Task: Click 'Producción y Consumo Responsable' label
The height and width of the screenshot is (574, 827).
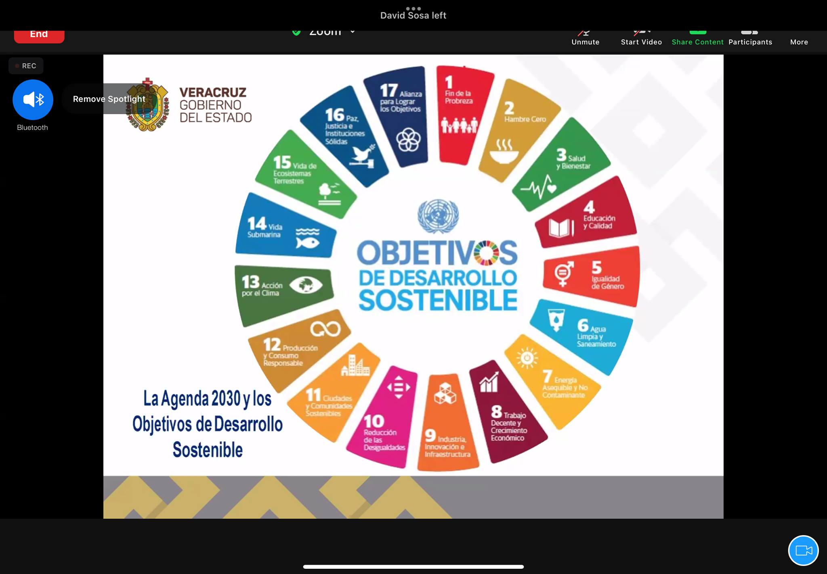Action: [290, 355]
